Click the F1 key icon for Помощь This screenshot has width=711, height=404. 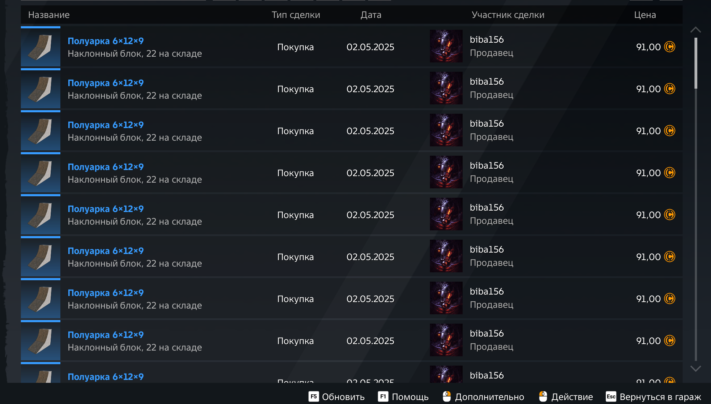click(x=383, y=396)
